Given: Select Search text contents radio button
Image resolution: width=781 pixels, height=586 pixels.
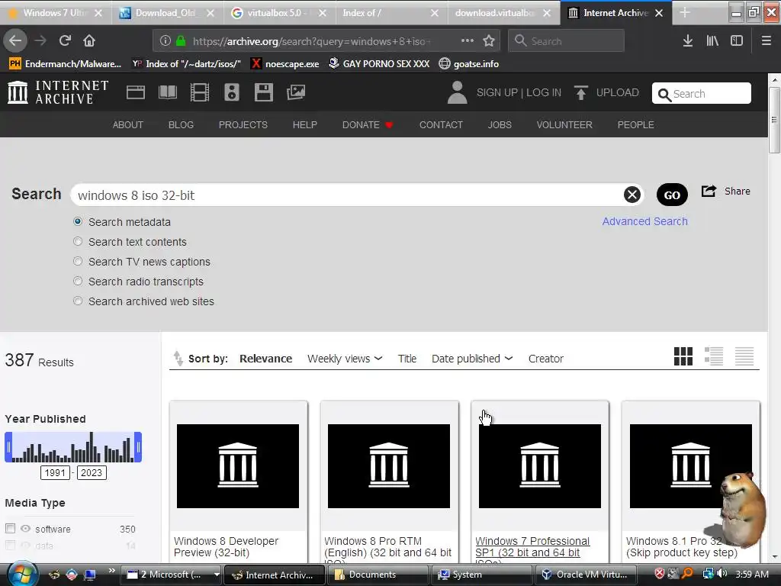Looking at the screenshot, I should (x=78, y=241).
